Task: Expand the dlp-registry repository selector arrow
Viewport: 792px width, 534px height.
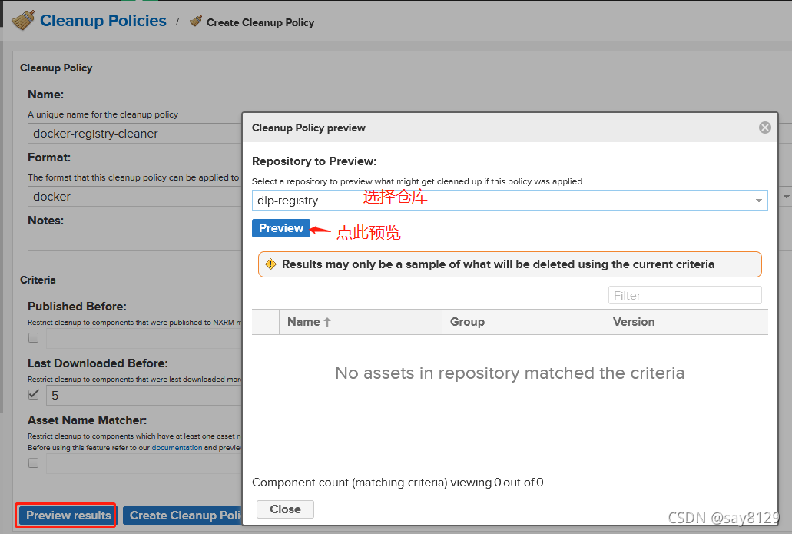Action: 757,200
